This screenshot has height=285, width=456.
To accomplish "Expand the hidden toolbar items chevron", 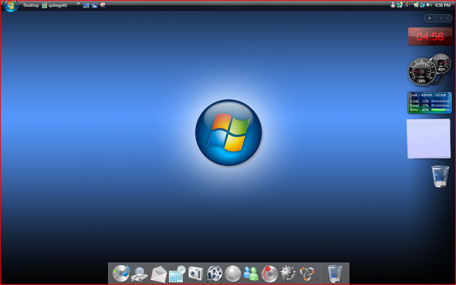I will [x=78, y=4].
